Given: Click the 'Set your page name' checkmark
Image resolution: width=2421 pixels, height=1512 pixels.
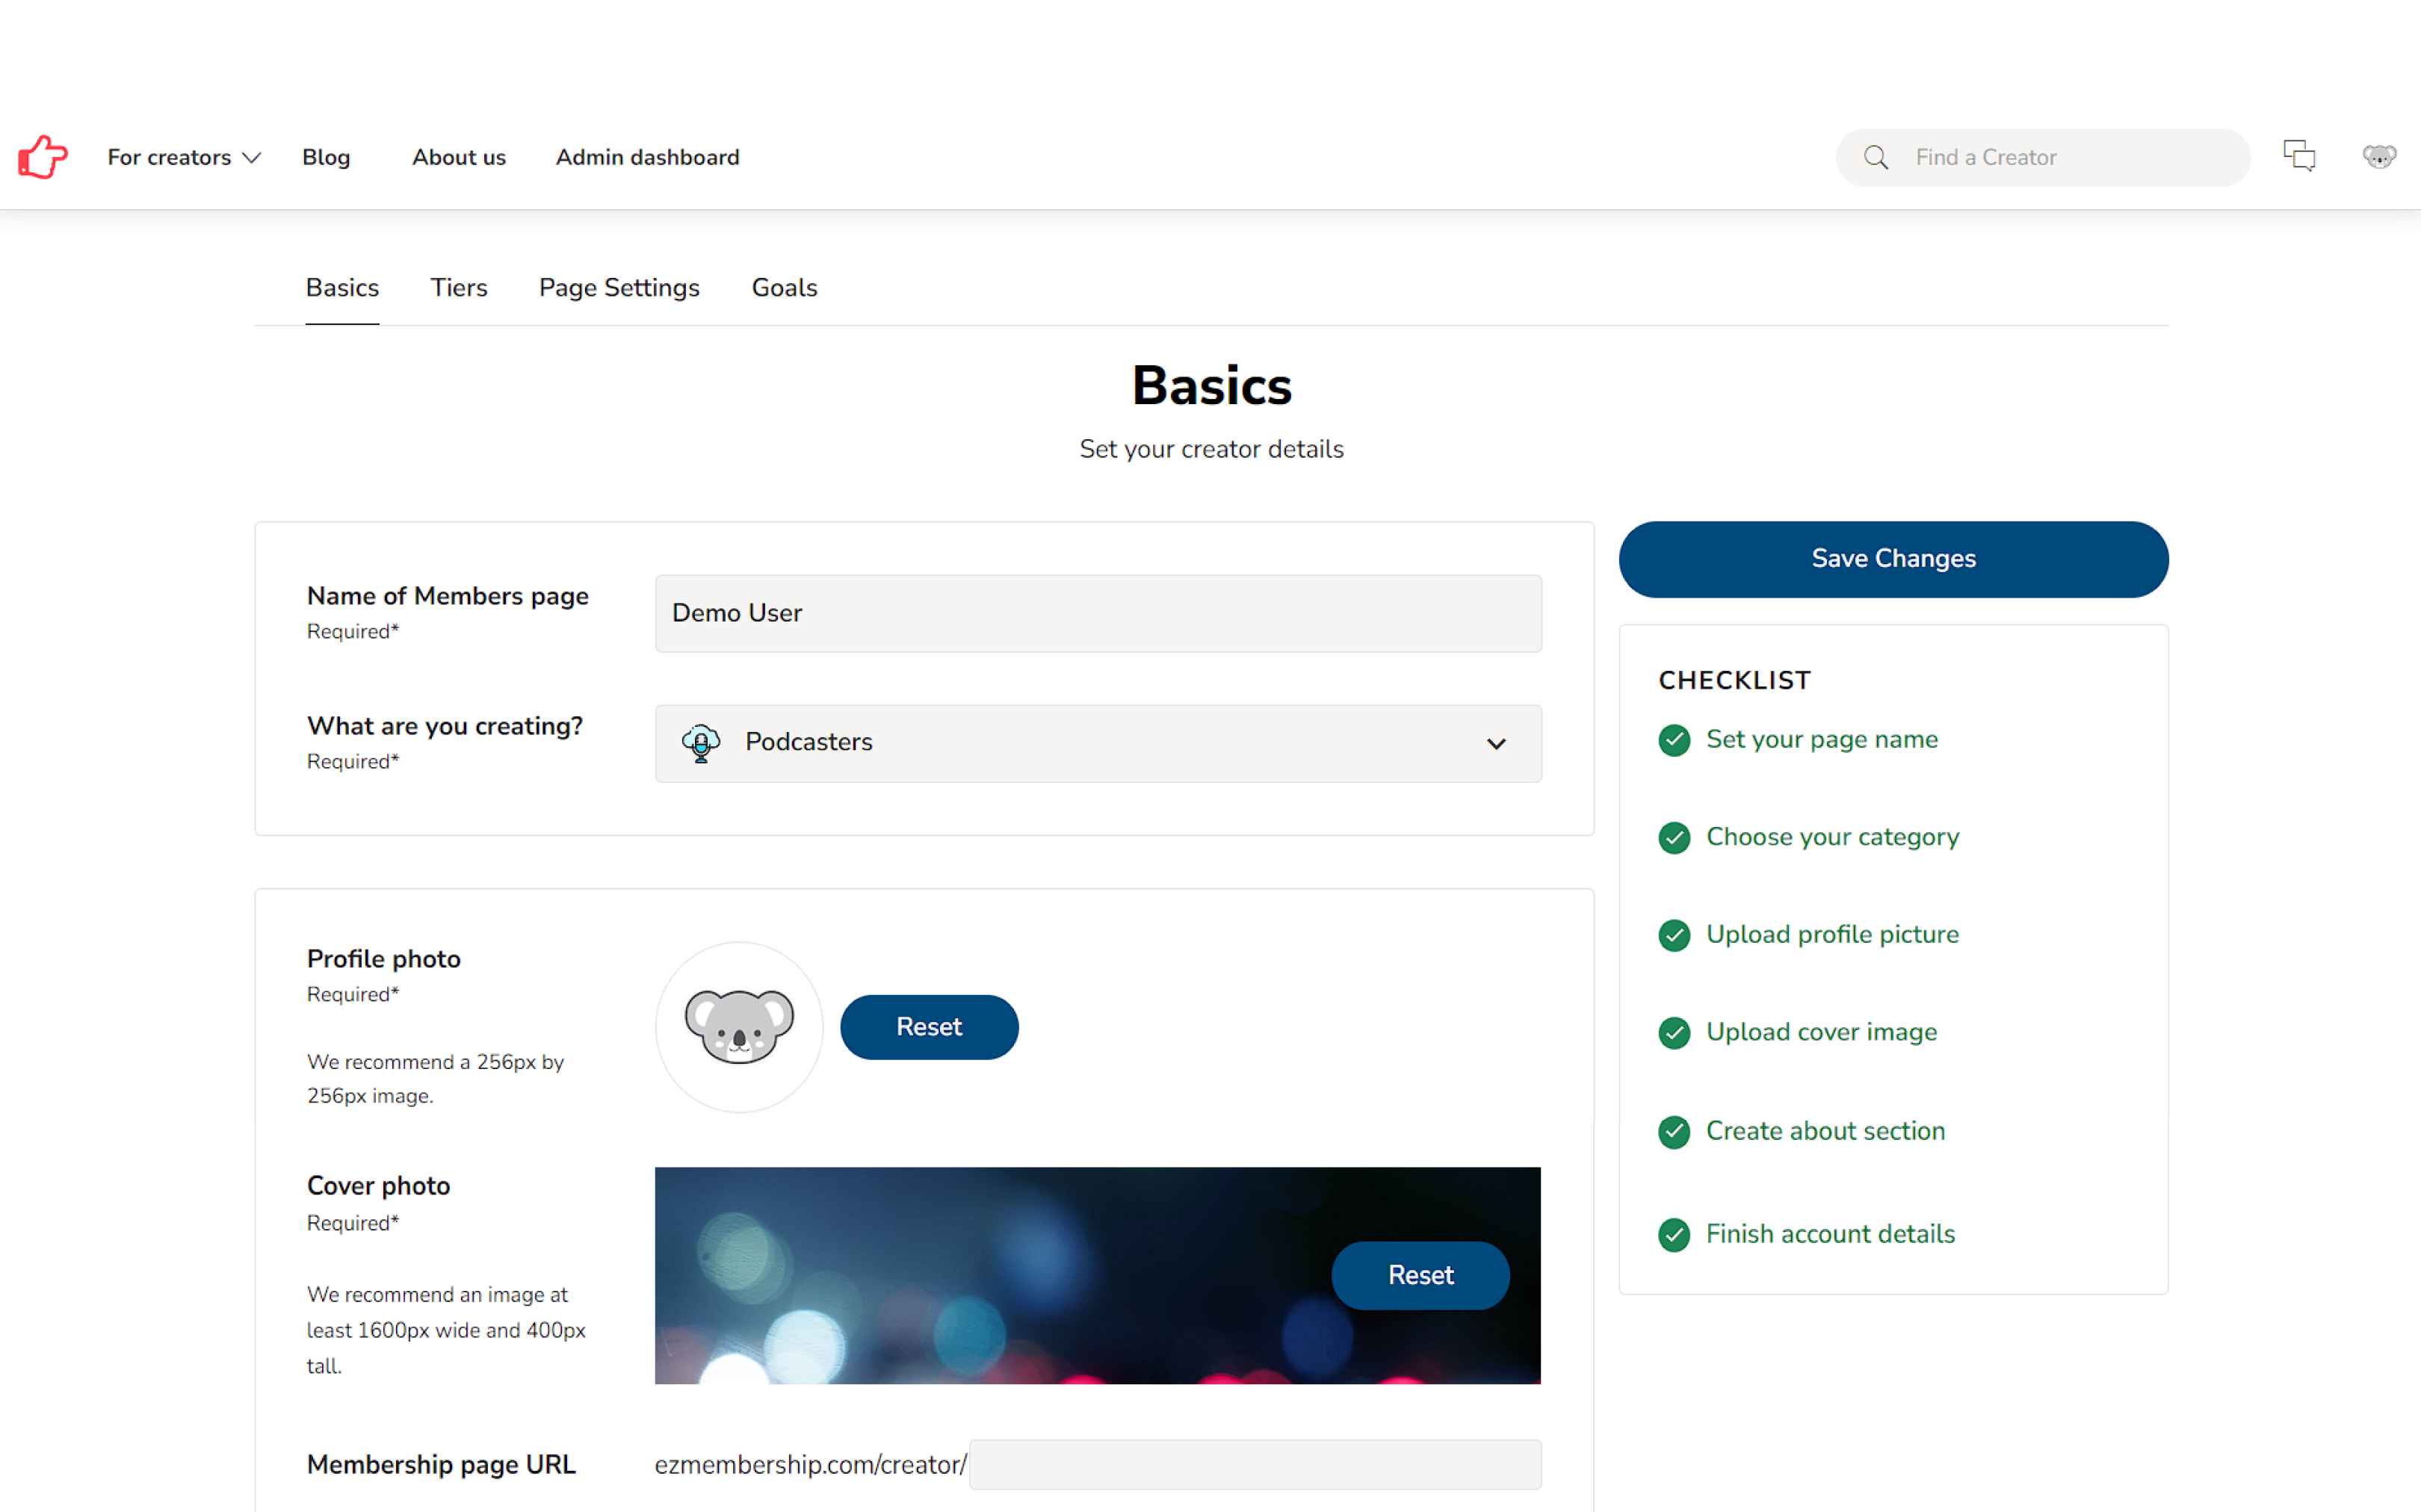Looking at the screenshot, I should [x=1674, y=740].
